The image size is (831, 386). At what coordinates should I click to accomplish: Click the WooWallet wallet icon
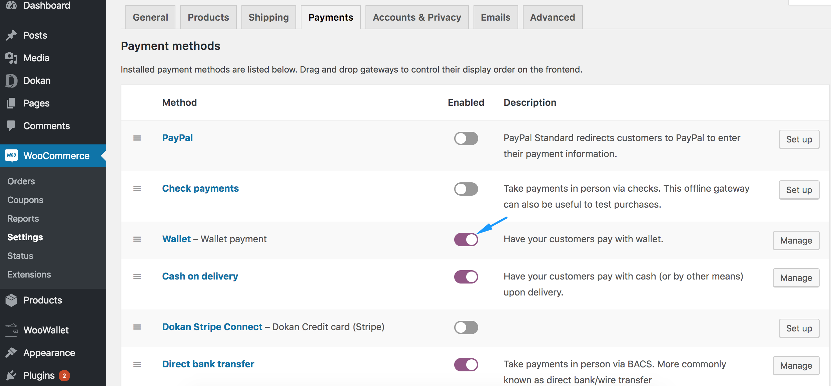coord(11,330)
